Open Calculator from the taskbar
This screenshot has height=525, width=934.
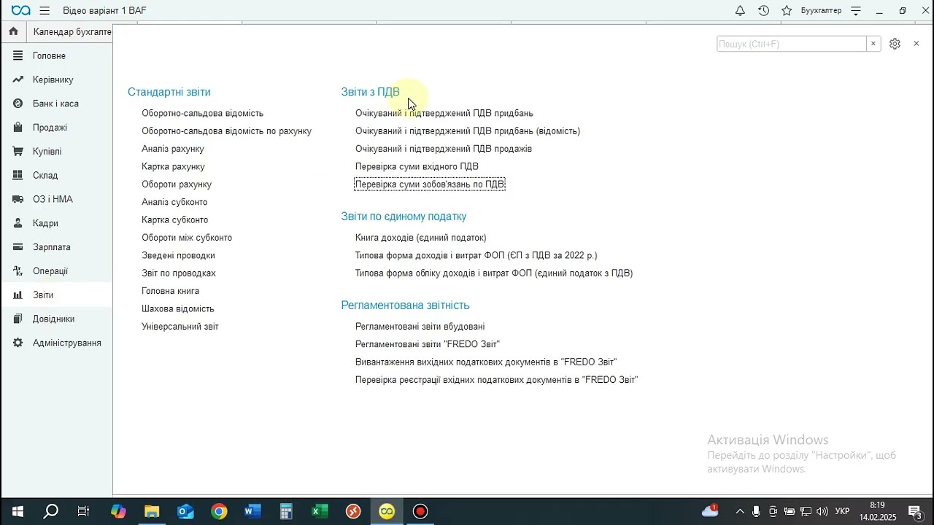tap(286, 511)
